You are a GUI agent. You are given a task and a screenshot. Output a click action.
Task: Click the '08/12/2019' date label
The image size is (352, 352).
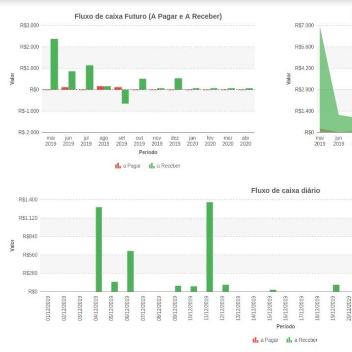[159, 308]
